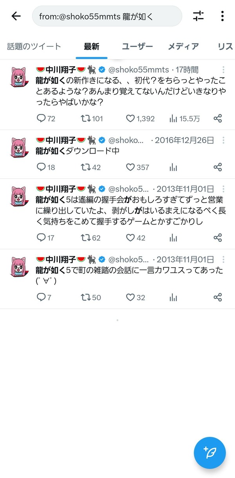Reply to the 17時間 tweet with 72 replies

(46, 118)
